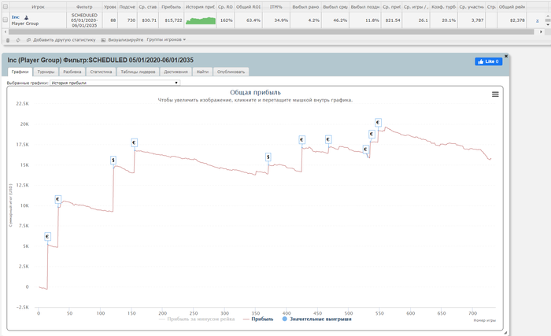Close the Inc Player Group panel

(506, 56)
